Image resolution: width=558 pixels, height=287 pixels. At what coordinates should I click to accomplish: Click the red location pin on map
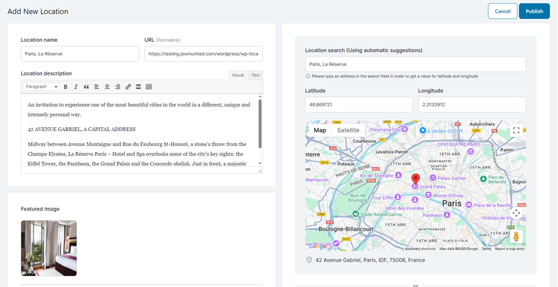[415, 179]
